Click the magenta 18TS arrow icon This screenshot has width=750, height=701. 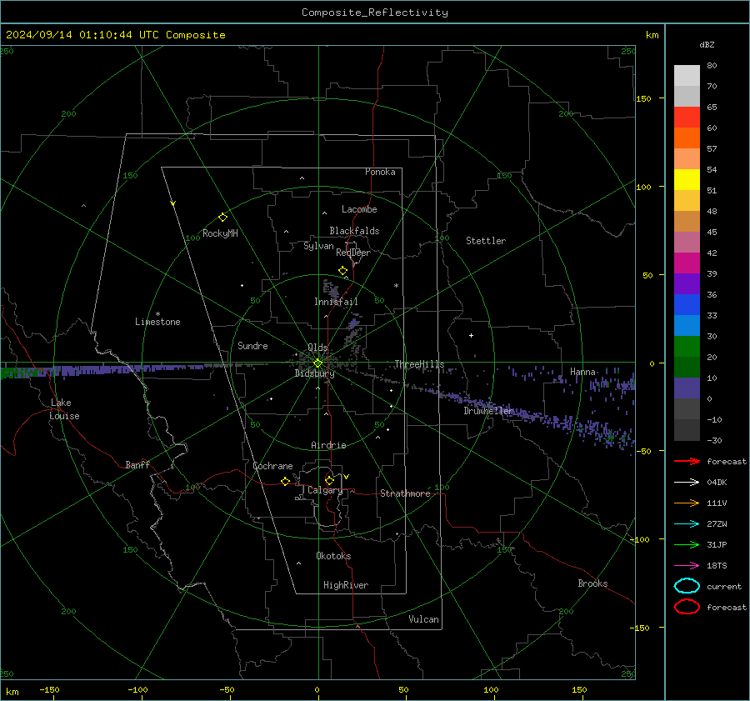(687, 566)
